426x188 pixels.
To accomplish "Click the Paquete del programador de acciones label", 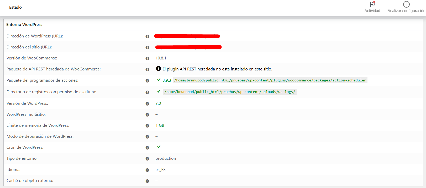I will tap(42, 80).
